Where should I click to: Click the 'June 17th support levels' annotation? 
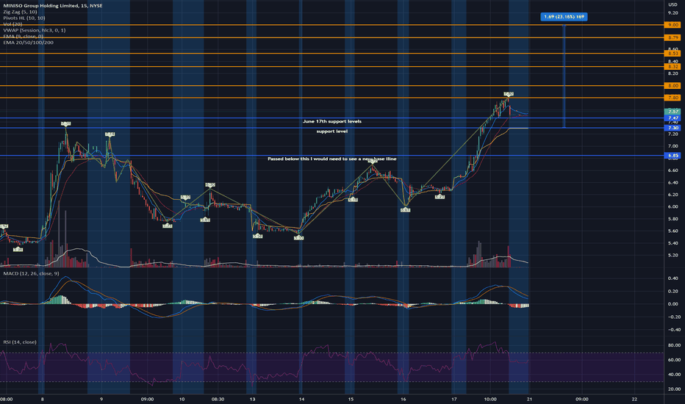pyautogui.click(x=332, y=121)
